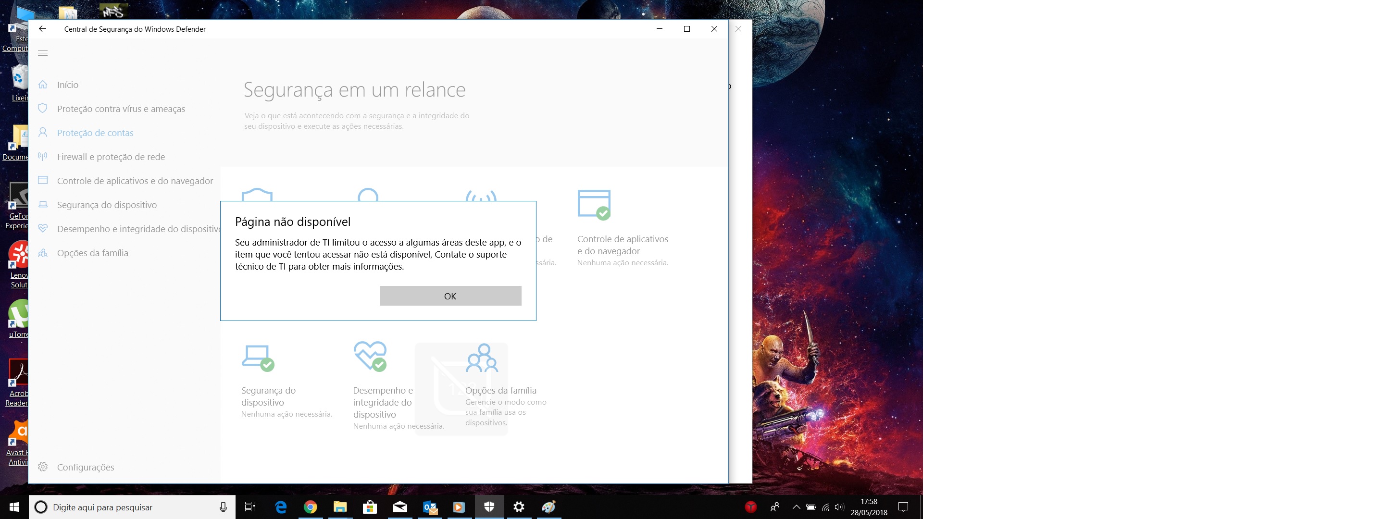Open Opções da família in the sidebar
Viewport: 1396px width, 519px height.
(92, 253)
